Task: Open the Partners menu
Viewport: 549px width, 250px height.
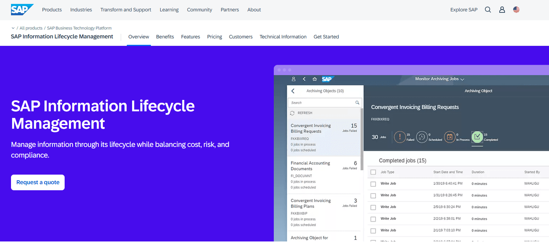Action: pyautogui.click(x=230, y=10)
